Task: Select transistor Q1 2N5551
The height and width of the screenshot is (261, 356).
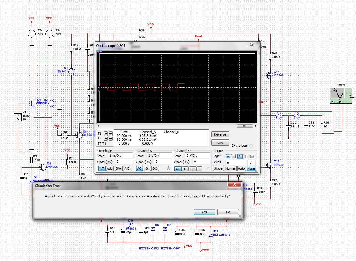Action: [34, 103]
